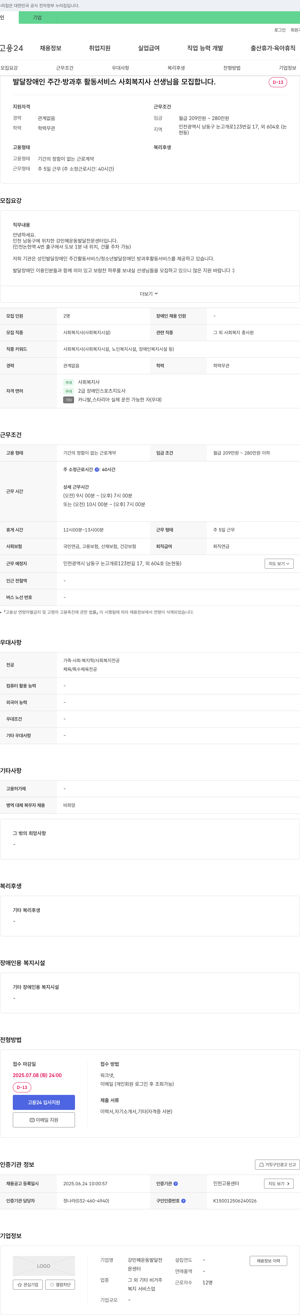Click the D-13 badge beside job title
The width and height of the screenshot is (300, 1315).
[x=278, y=82]
